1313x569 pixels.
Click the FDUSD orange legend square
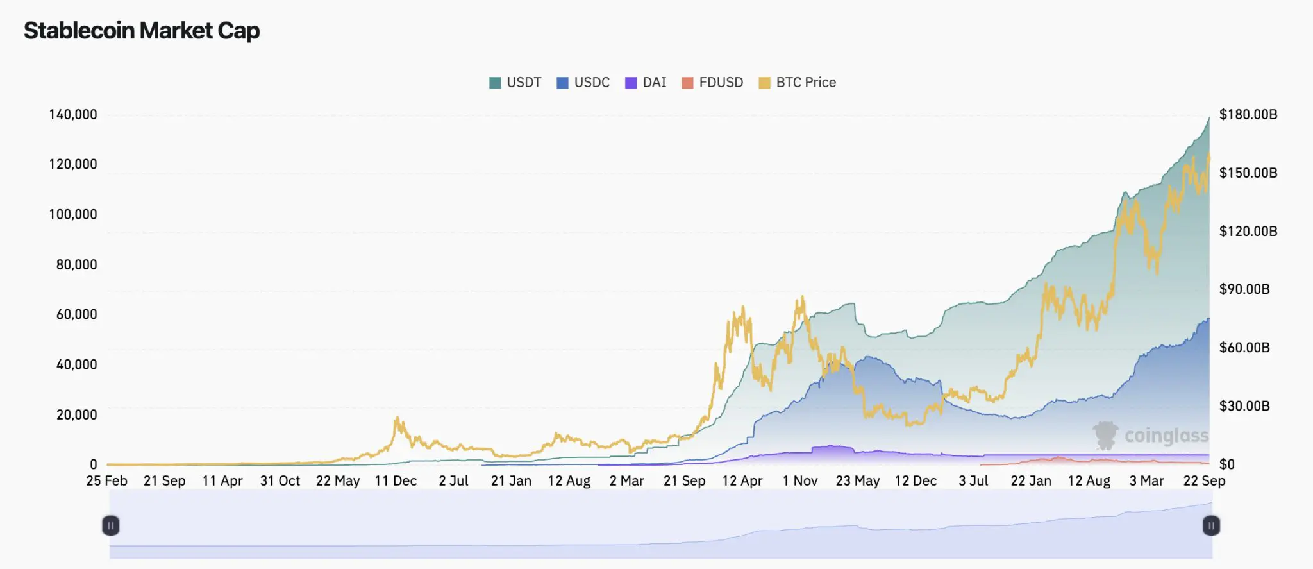tap(687, 83)
